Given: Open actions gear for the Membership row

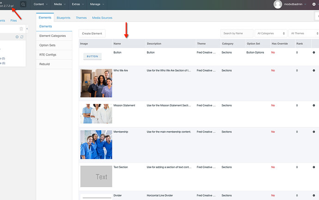Looking at the screenshot, I should [x=314, y=132].
